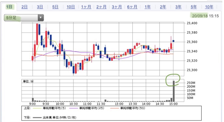The image size is (224, 122).
Task: Click the tall red candle after 9:00
Action: tap(37, 34)
